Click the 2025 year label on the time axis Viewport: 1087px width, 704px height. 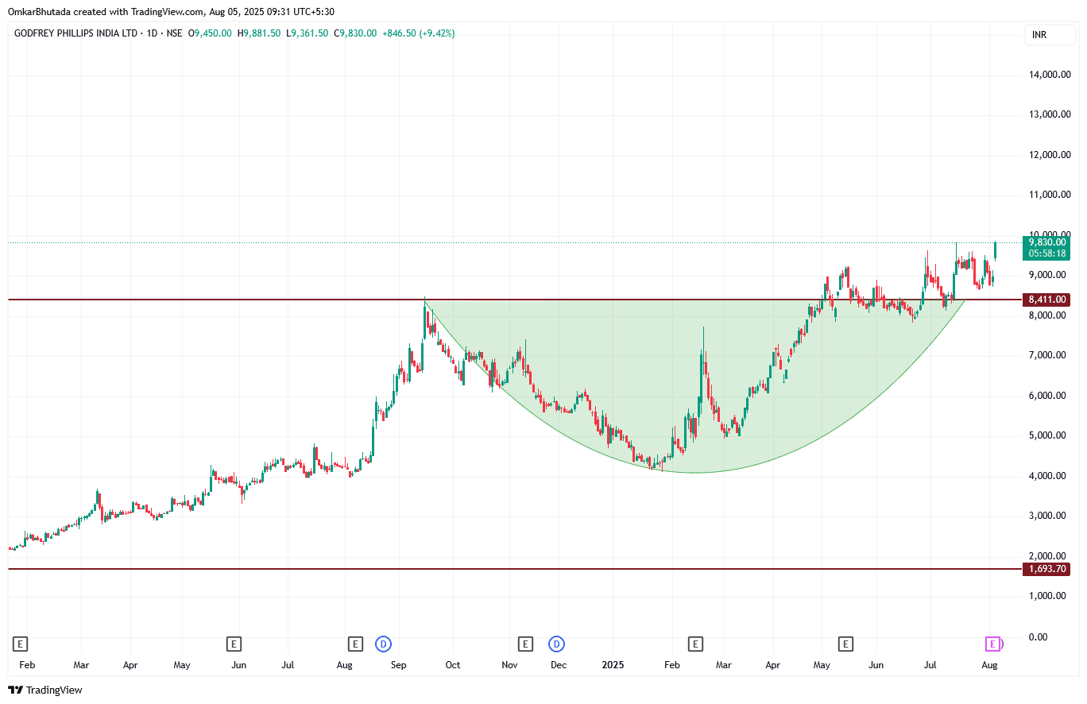point(613,664)
